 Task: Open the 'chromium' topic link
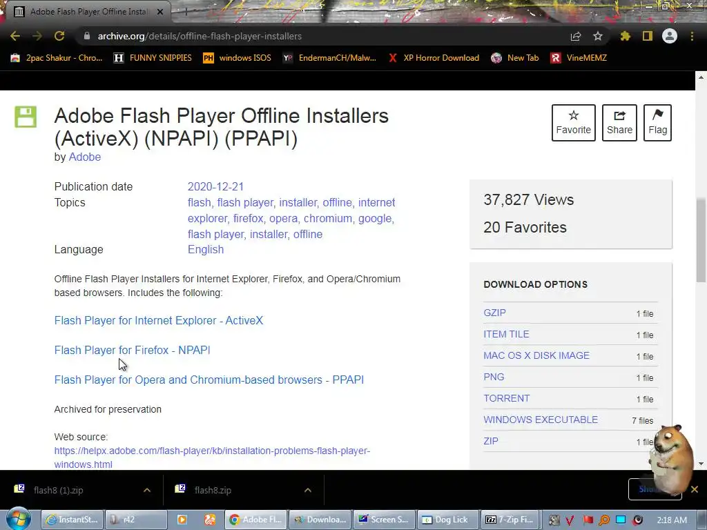click(x=328, y=218)
